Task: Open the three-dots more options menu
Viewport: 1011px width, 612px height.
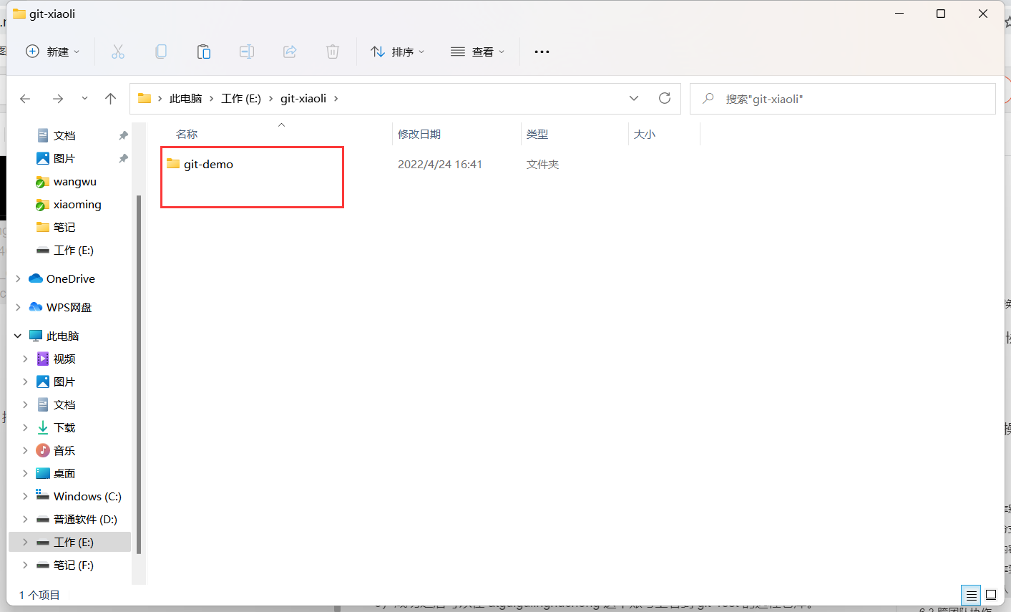Action: click(x=542, y=52)
